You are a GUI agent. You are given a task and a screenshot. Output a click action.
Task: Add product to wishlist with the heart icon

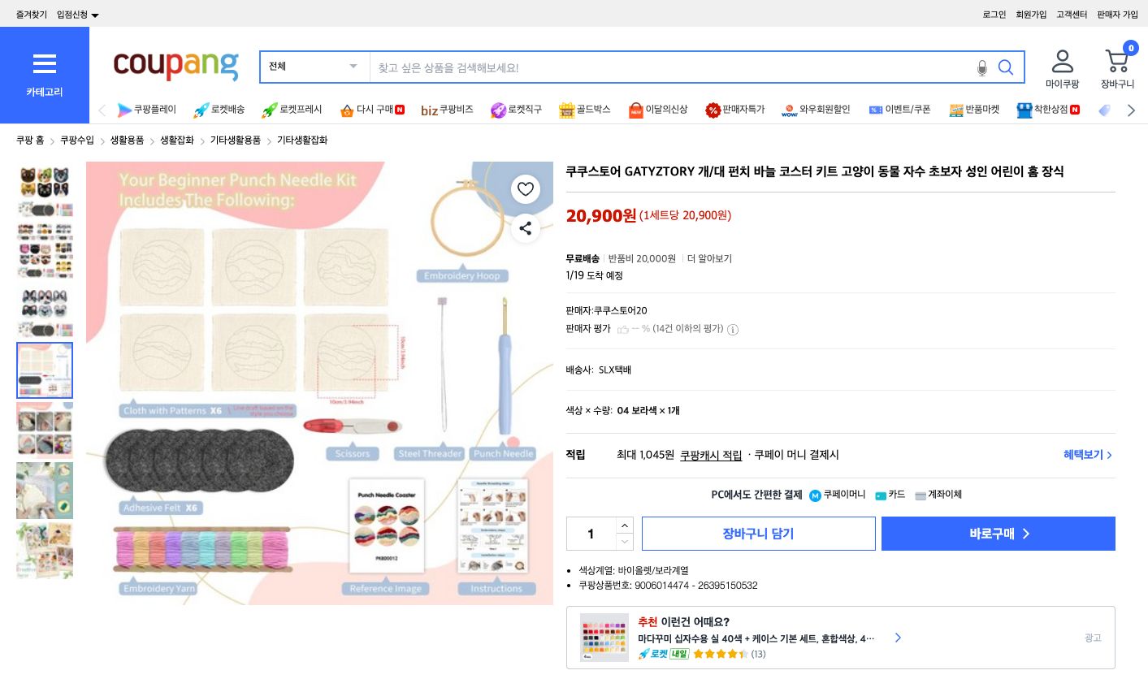[x=526, y=189]
